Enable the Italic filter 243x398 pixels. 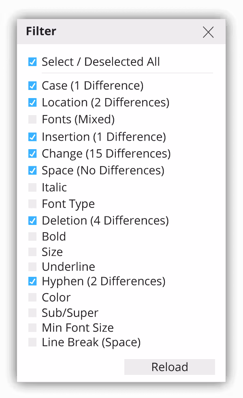click(32, 187)
